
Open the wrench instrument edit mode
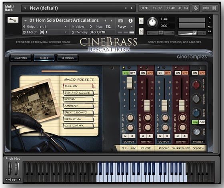coord(13,20)
